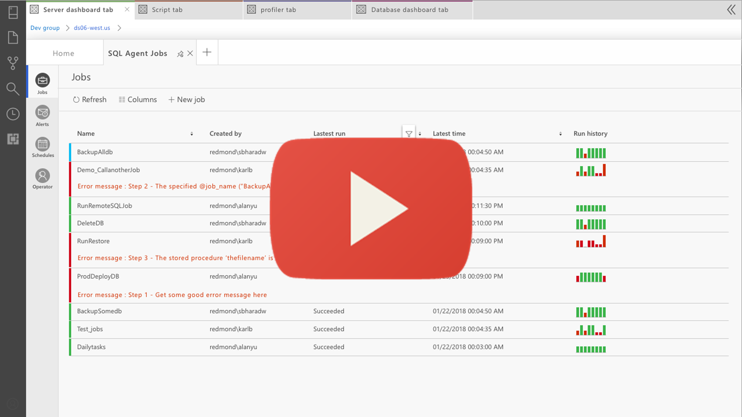Image resolution: width=742 pixels, height=417 pixels.
Task: Close the Server dashboard tab
Action: (x=127, y=10)
